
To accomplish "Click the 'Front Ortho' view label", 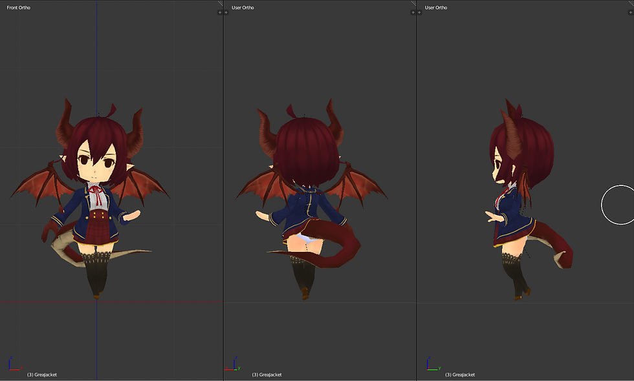I will point(19,7).
